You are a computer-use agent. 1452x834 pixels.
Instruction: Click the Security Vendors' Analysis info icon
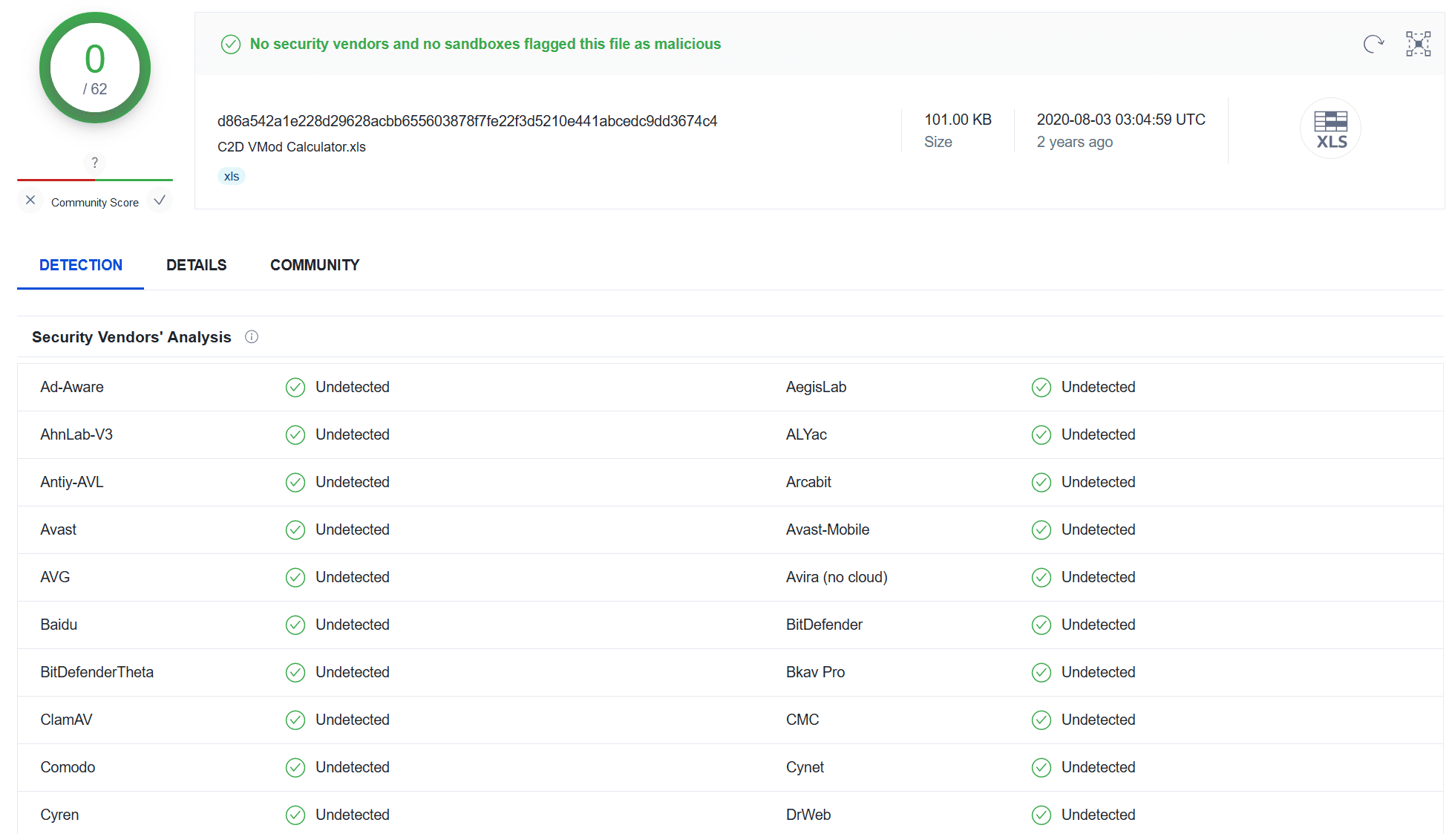(x=252, y=337)
